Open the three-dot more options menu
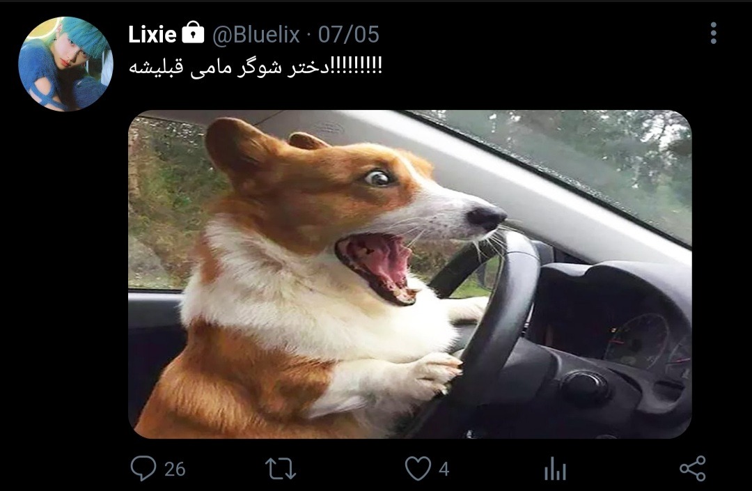 coord(714,33)
